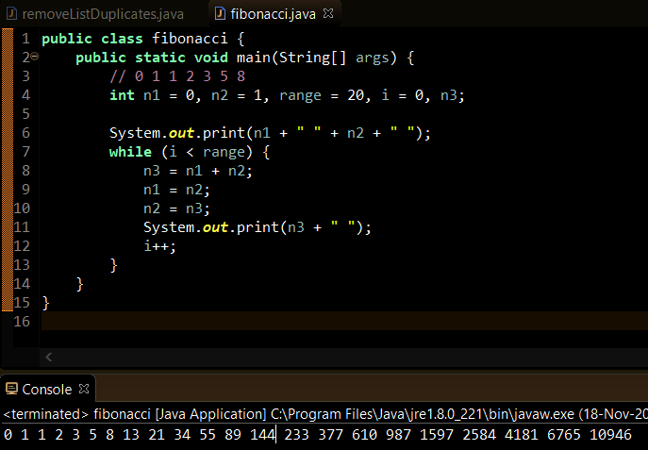Viewport: 648px width, 450px height.
Task: Click the 'args' parameter on line 2
Action: 373,58
